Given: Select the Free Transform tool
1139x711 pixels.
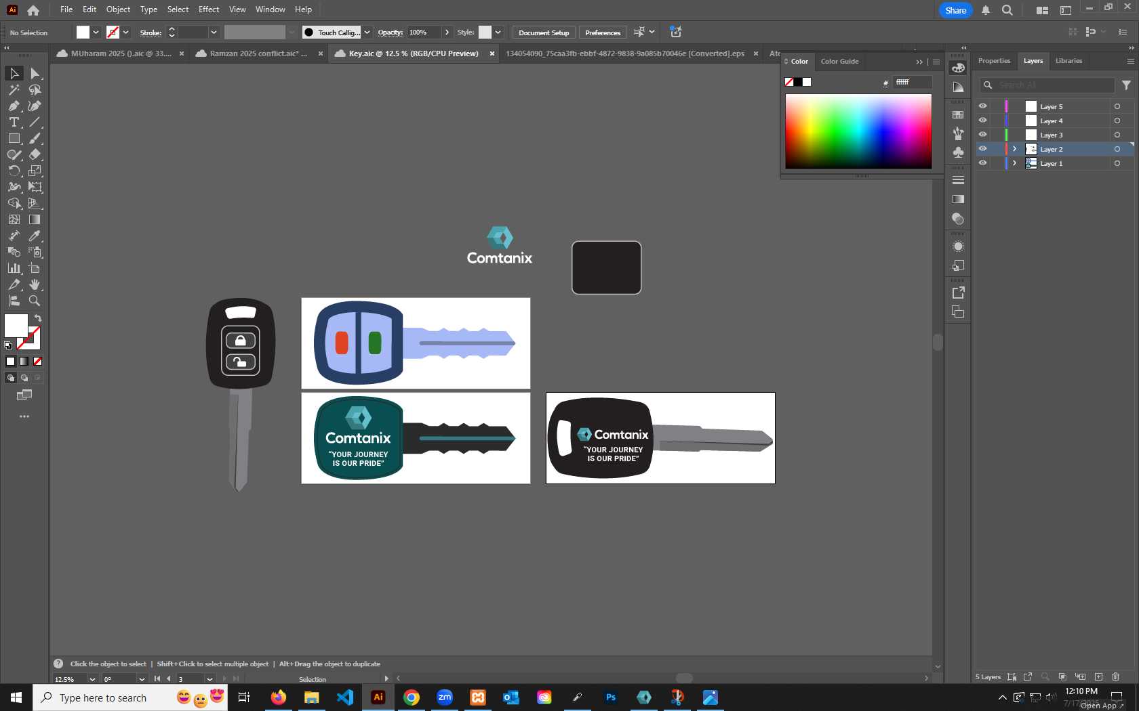Looking at the screenshot, I should coord(35,187).
